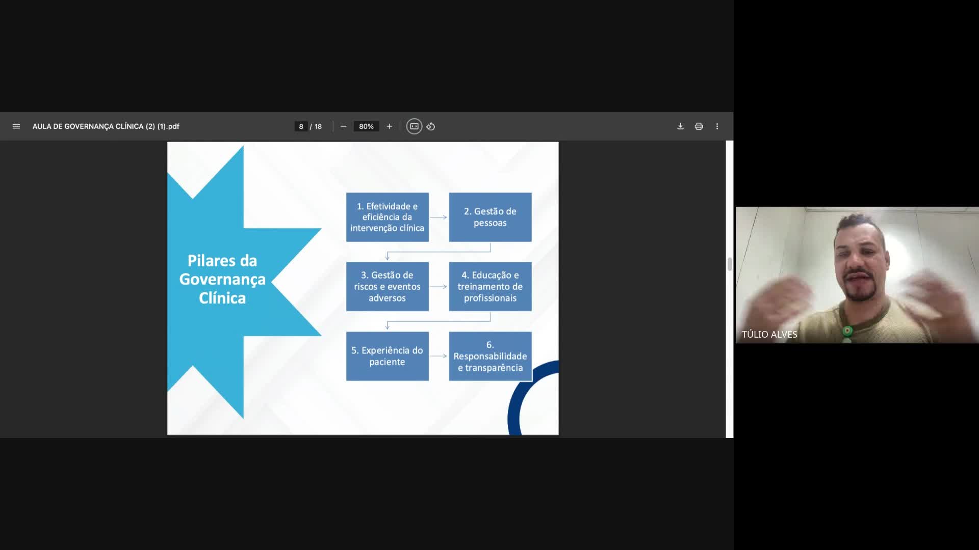Click the 80% zoom level field
This screenshot has width=979, height=550.
click(x=366, y=126)
